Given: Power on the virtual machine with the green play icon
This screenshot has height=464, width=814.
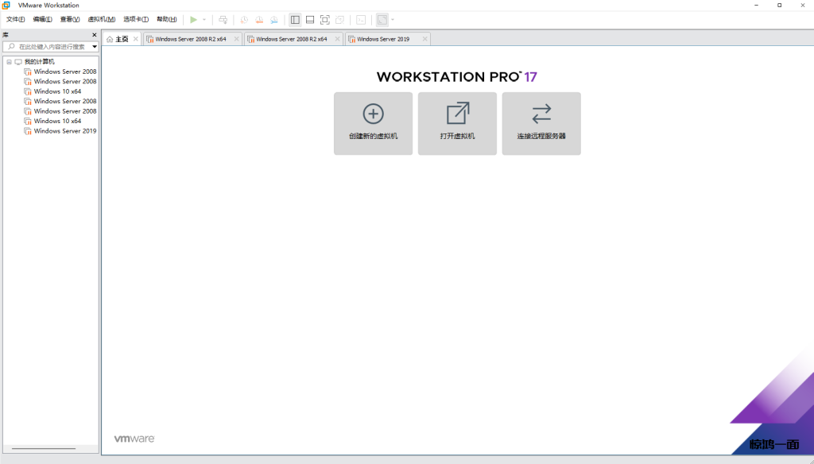Looking at the screenshot, I should [x=193, y=20].
